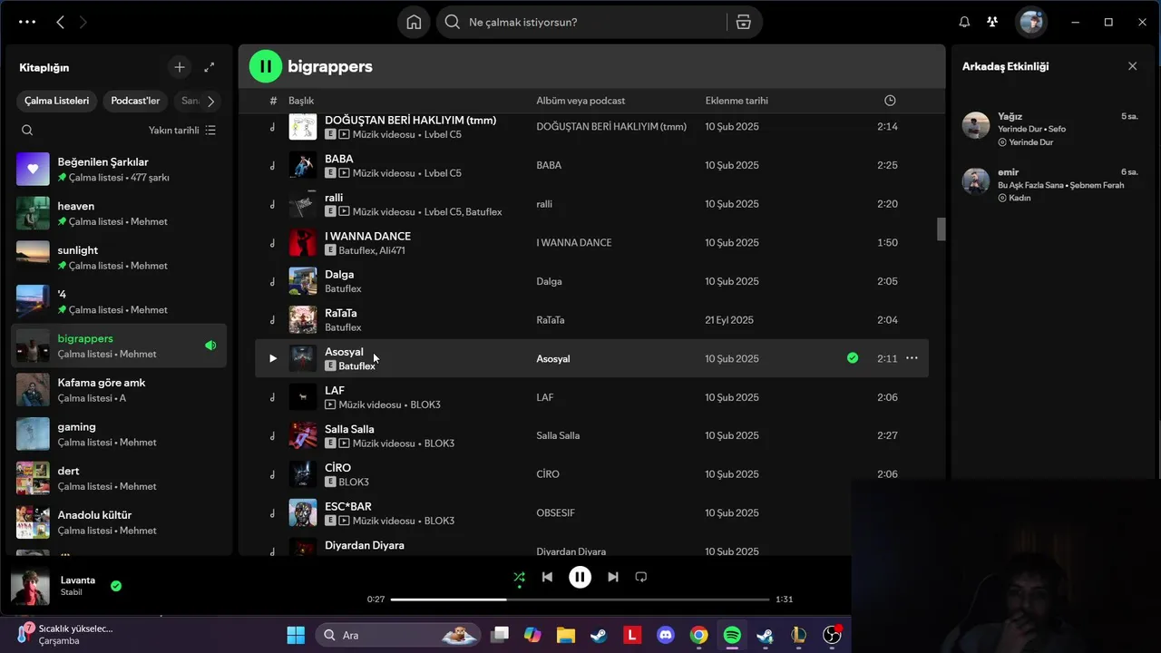The width and height of the screenshot is (1161, 653).
Task: Open the Batuflex artist link under Dalga
Action: click(343, 289)
